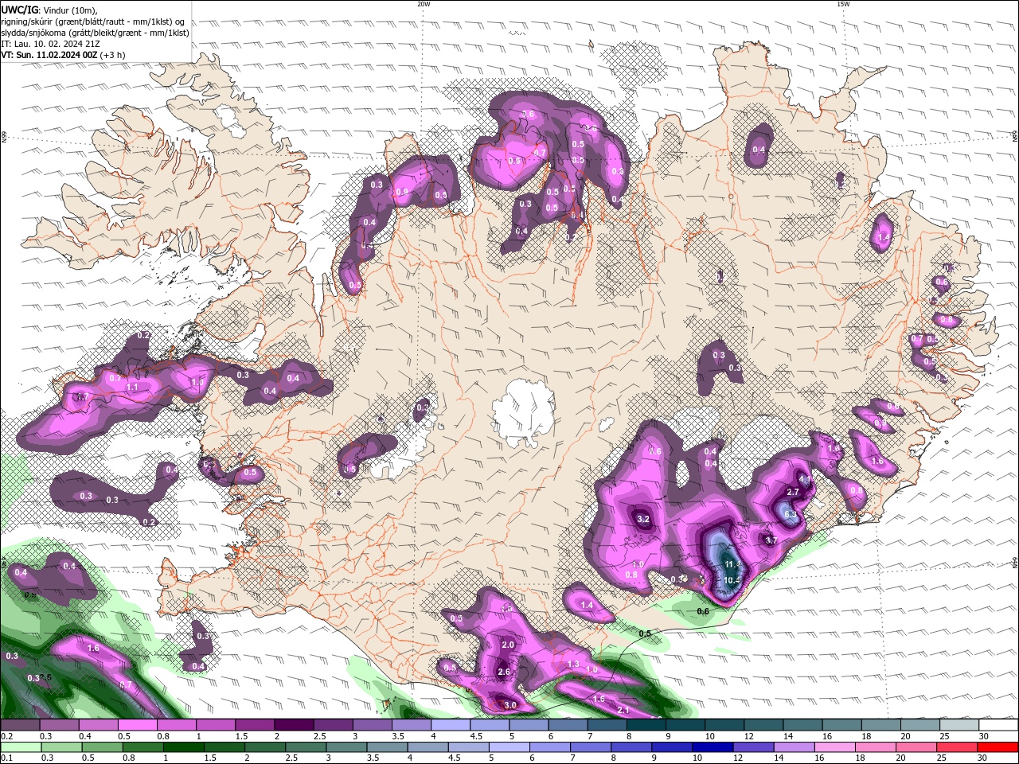Click the "0.2" label in the snow legend
Image resolution: width=1019 pixels, height=764 pixels.
pyautogui.click(x=6, y=736)
